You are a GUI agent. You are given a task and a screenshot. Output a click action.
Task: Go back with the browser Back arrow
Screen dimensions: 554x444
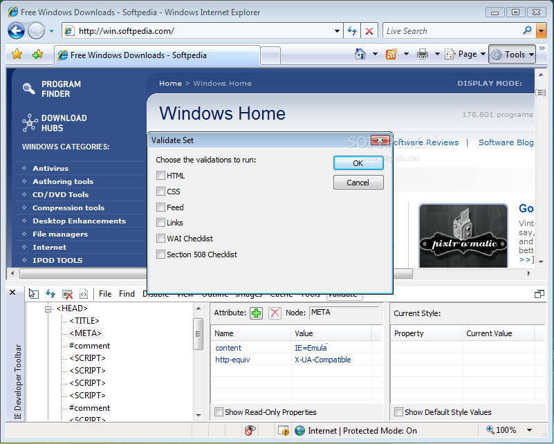coord(16,30)
